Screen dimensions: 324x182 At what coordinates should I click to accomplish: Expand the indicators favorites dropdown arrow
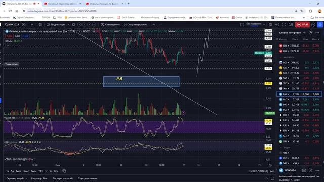point(68,25)
